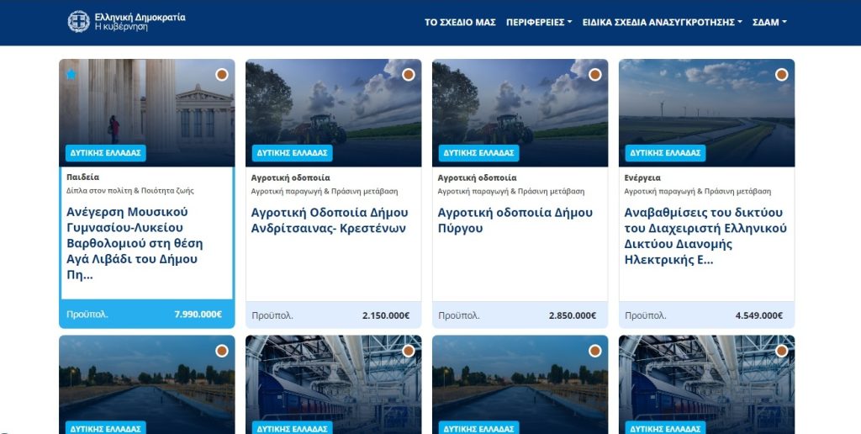Open ΤΟ ΣΧΕΔΙΟ ΜΑΣ menu item
861x434 pixels.
click(460, 23)
